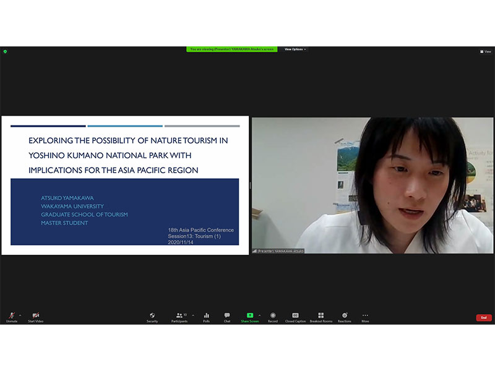Open the Security options

click(152, 317)
